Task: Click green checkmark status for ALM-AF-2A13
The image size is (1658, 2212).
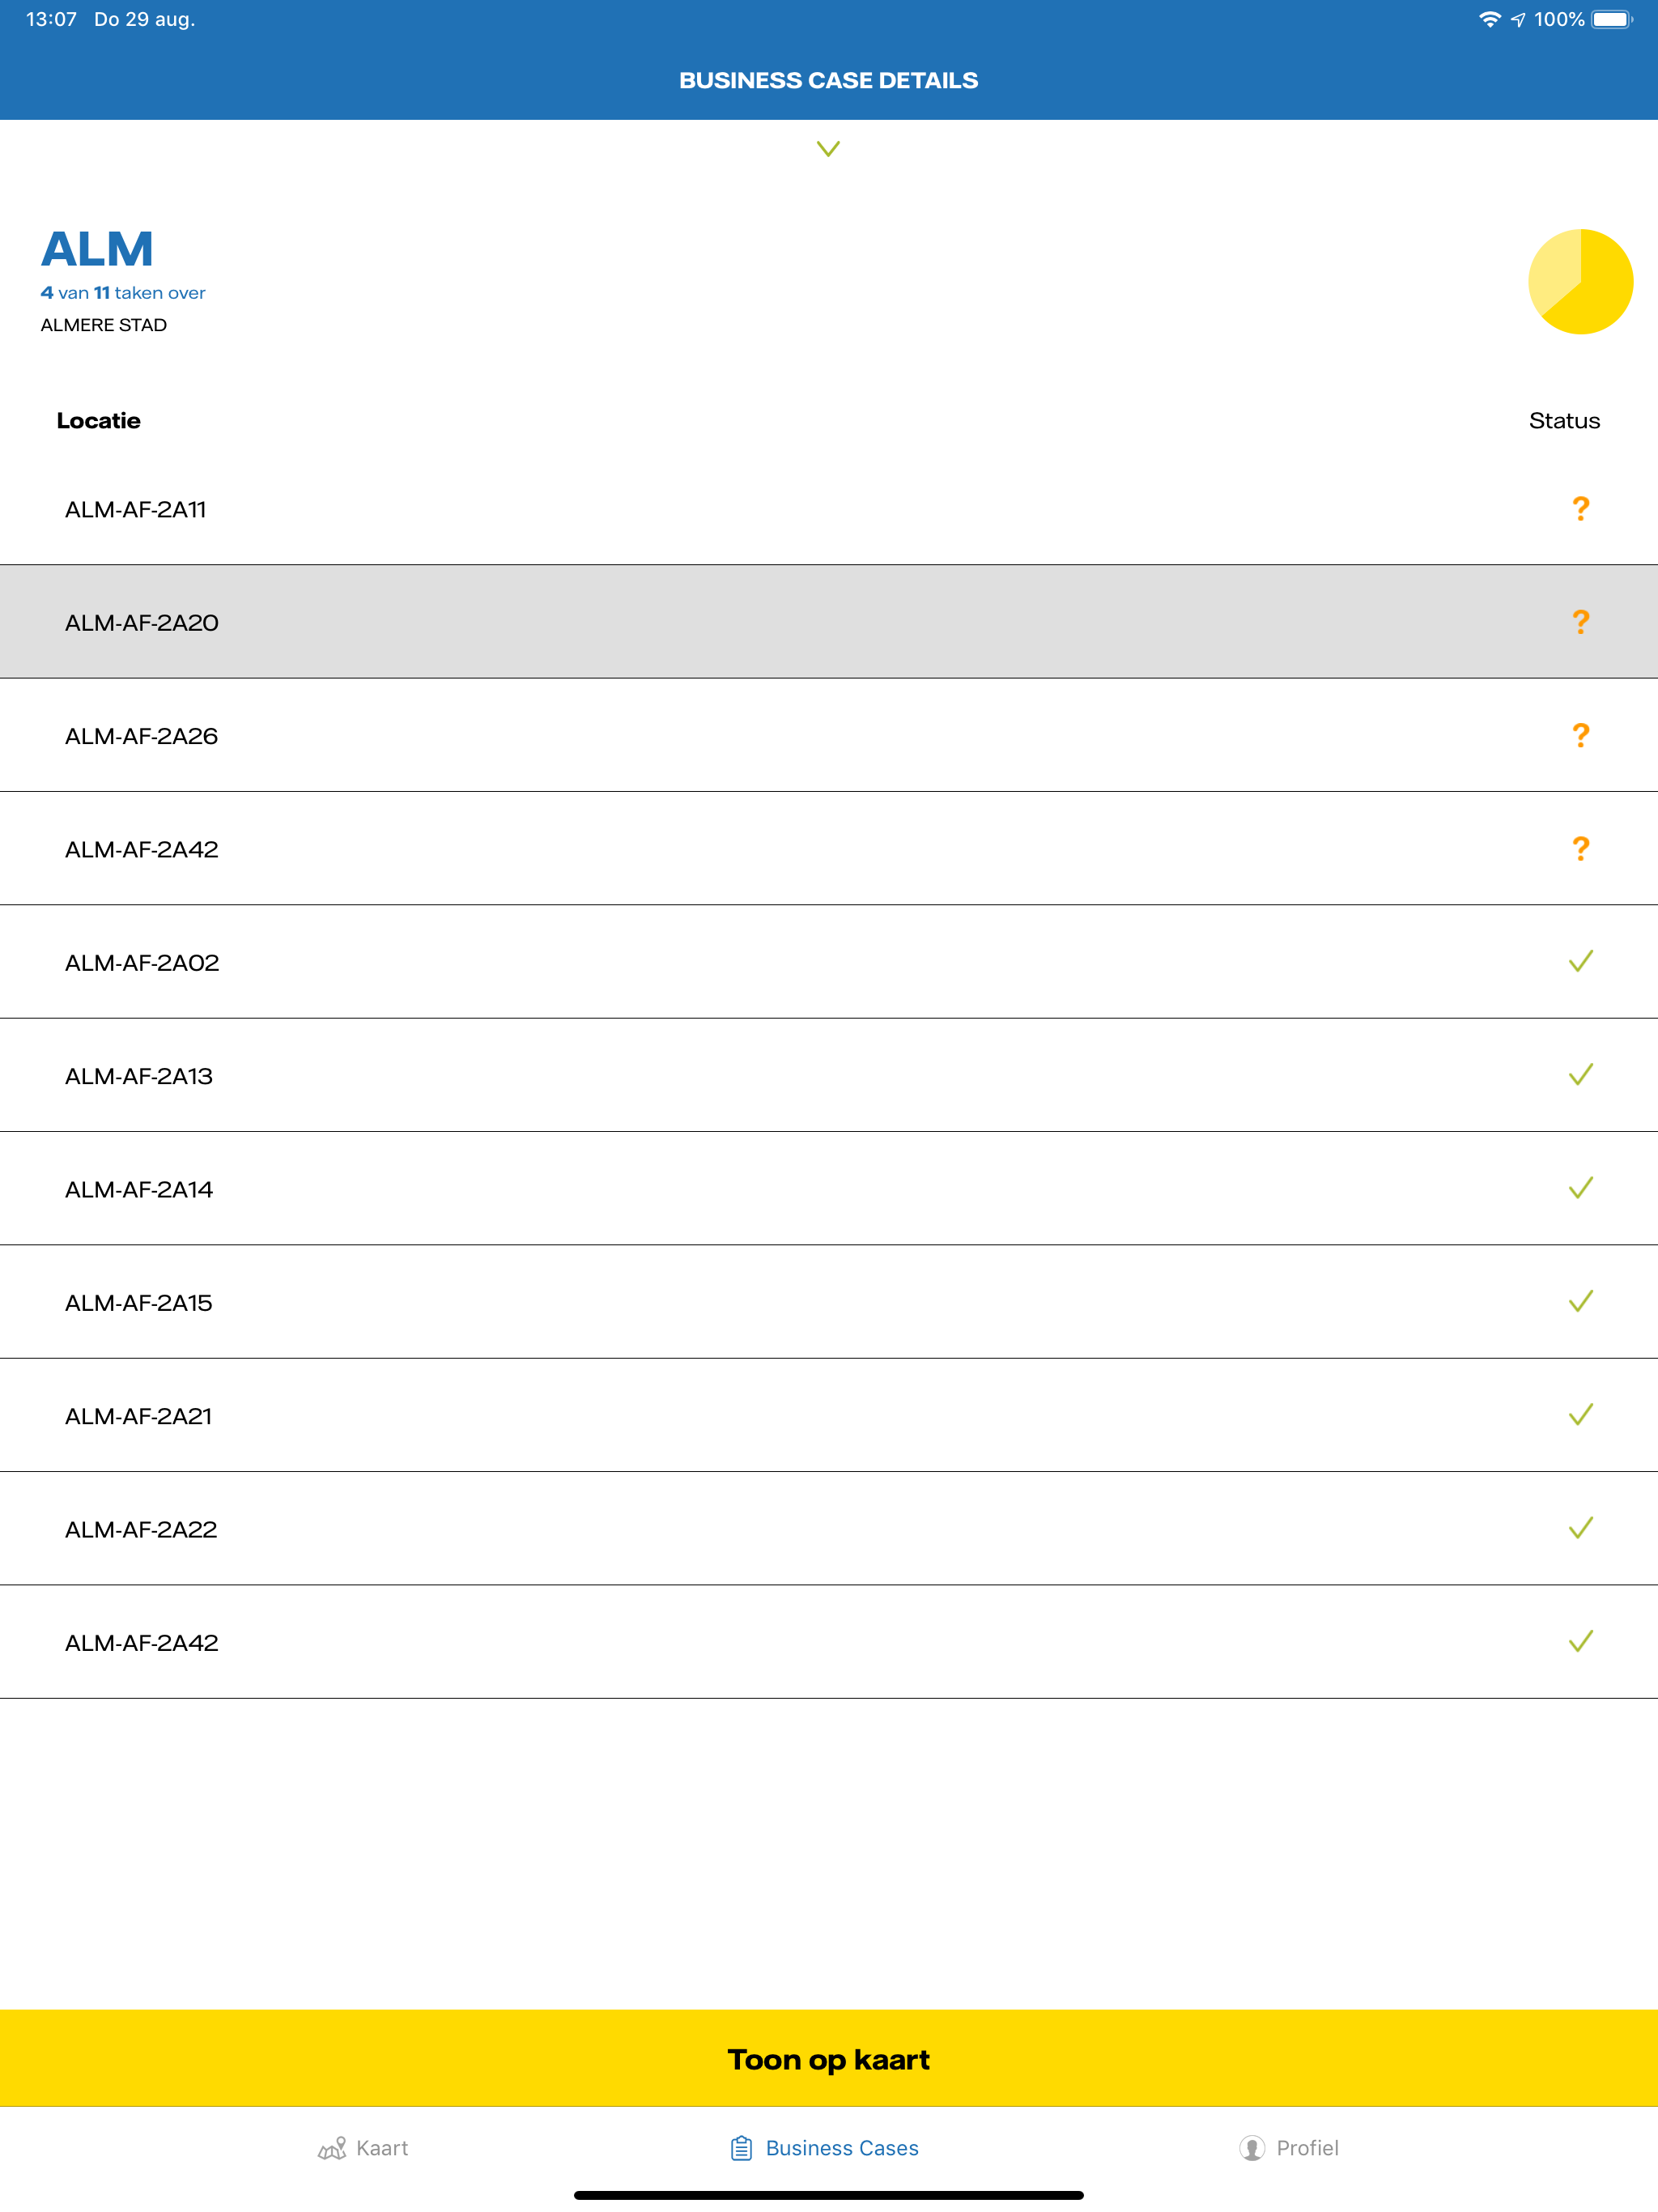Action: 1580,1075
